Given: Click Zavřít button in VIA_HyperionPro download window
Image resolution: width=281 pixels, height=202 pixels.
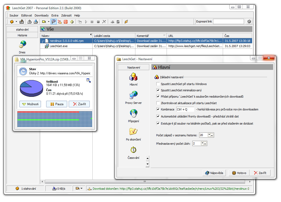Looking at the screenshot, I should coord(79,104).
